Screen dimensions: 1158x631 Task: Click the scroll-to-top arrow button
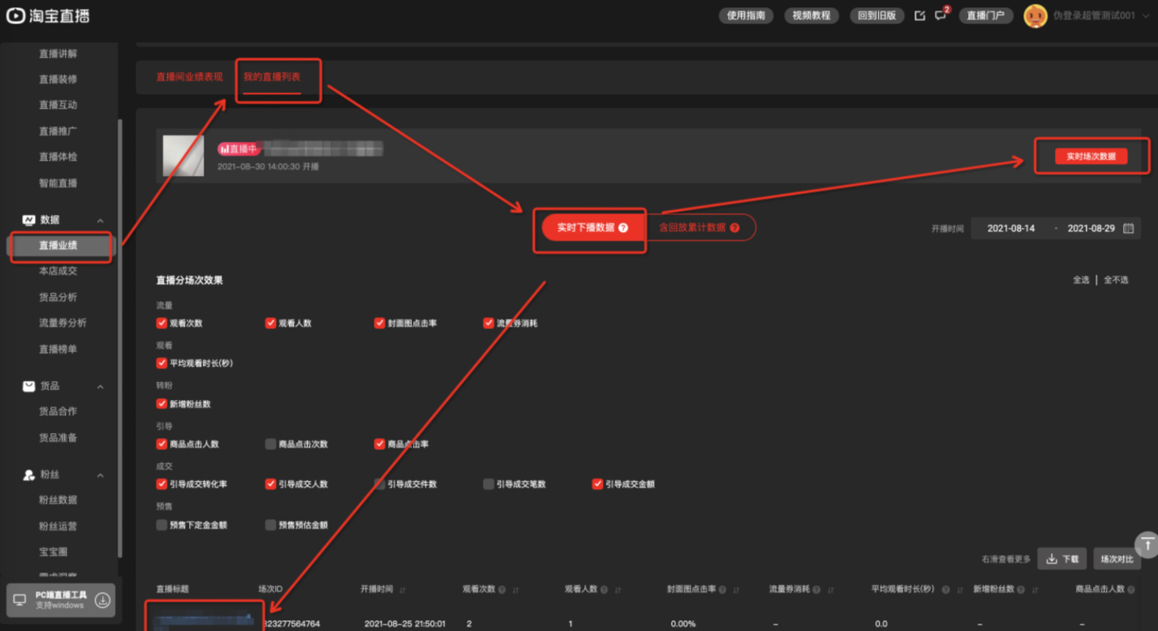click(1147, 543)
